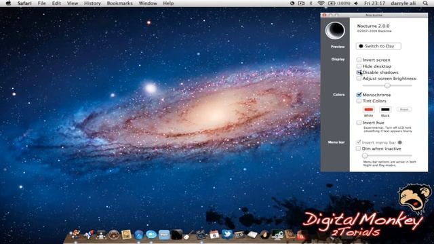Click the screen brightness slider knob
Screen dimensions: 434x244
387,85
